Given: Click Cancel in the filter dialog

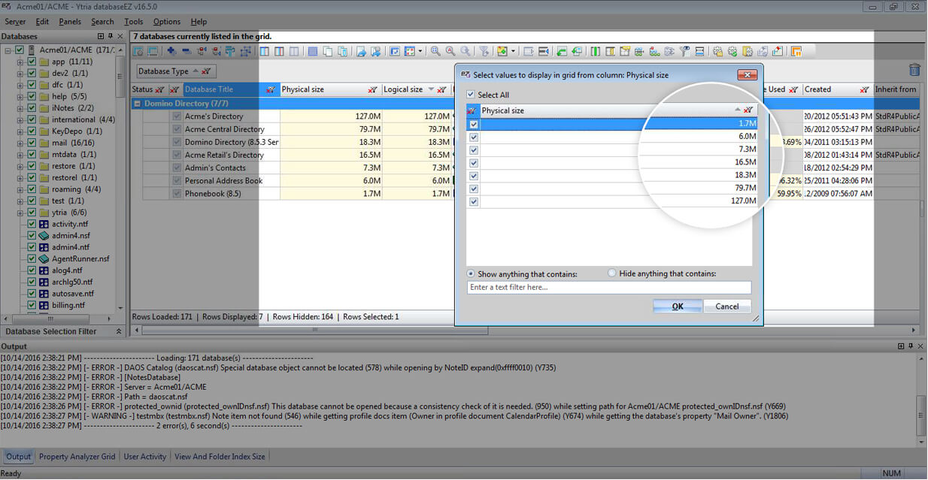Looking at the screenshot, I should [x=727, y=306].
